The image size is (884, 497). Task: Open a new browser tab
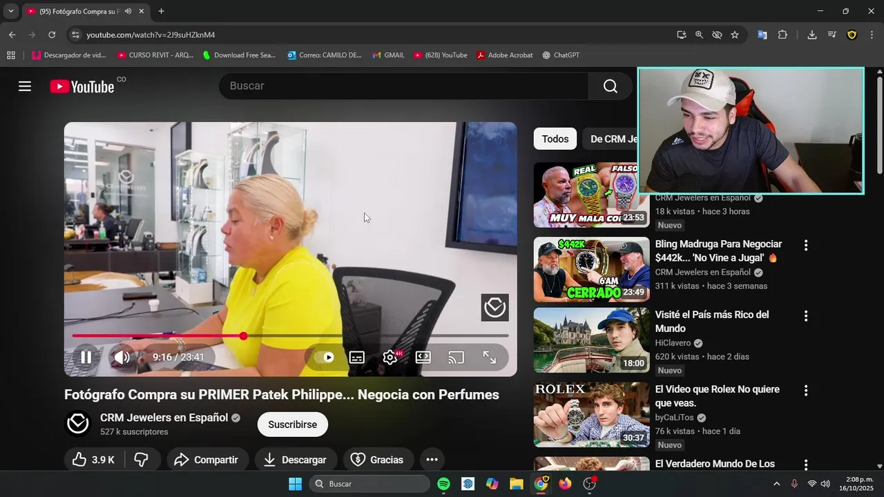click(161, 11)
